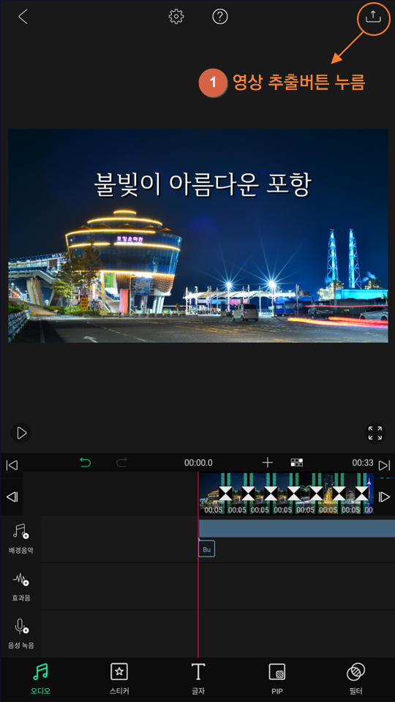Click the video preview image
The image size is (395, 702).
tap(198, 235)
